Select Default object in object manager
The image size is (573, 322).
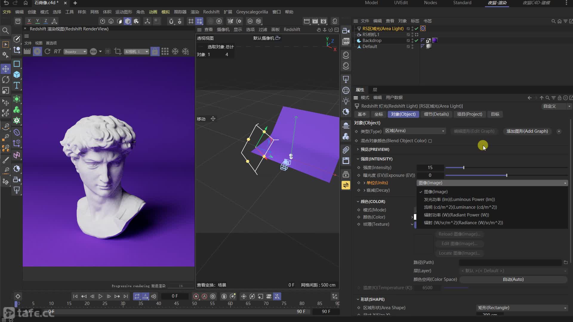click(370, 47)
